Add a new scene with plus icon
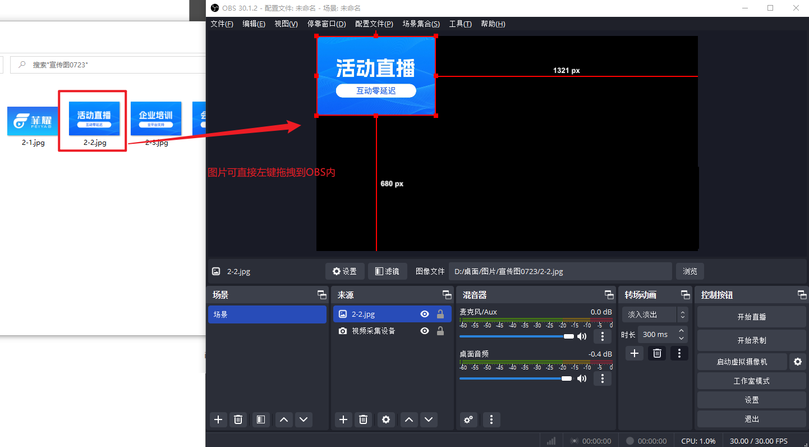The height and width of the screenshot is (447, 809). point(218,419)
